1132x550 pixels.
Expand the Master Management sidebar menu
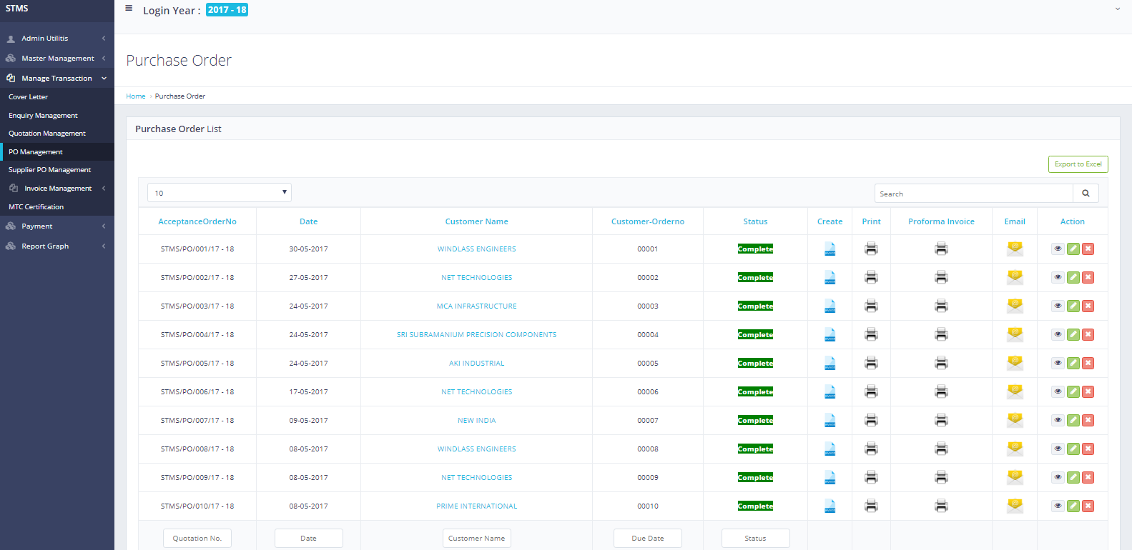(x=57, y=59)
